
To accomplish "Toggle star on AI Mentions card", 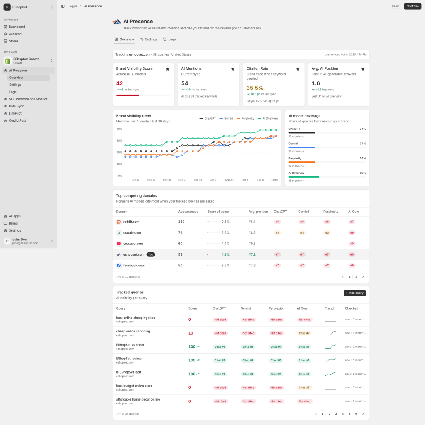I will click(232, 69).
